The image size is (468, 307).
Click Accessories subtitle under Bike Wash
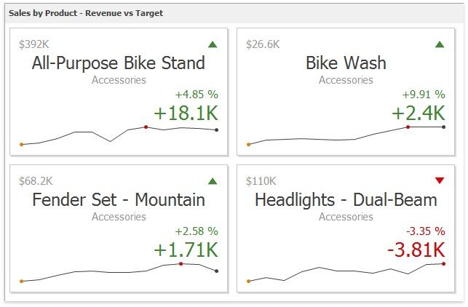[x=346, y=80]
